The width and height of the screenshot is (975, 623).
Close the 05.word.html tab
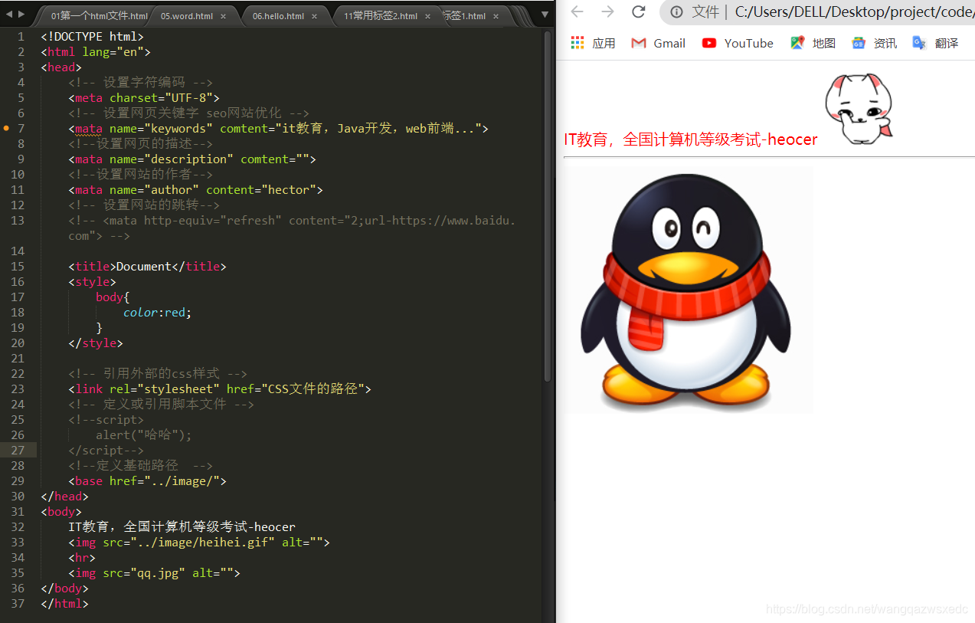tap(223, 16)
